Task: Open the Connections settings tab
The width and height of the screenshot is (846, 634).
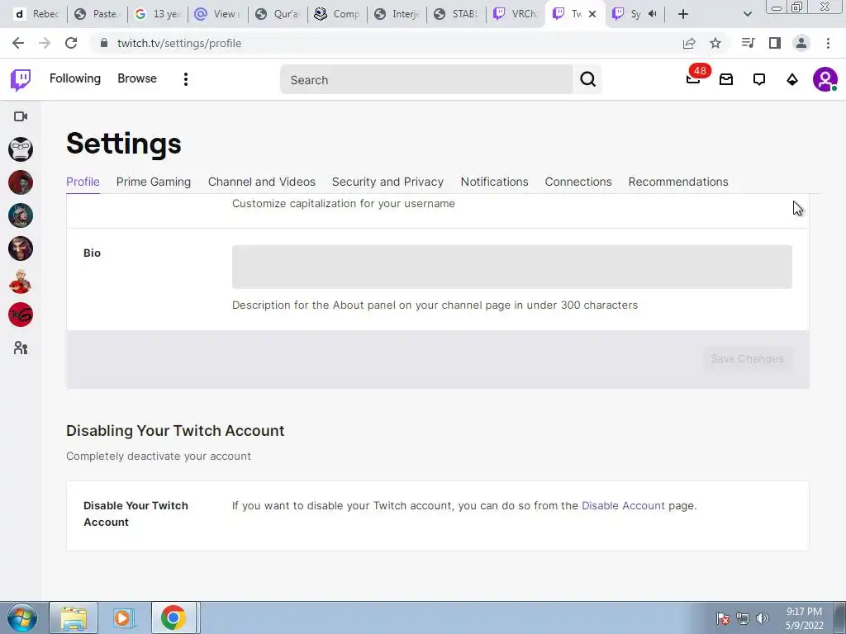Action: click(577, 182)
